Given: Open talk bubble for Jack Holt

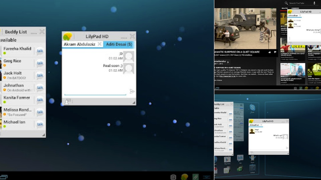Looking at the screenshot, I should pos(40,75).
